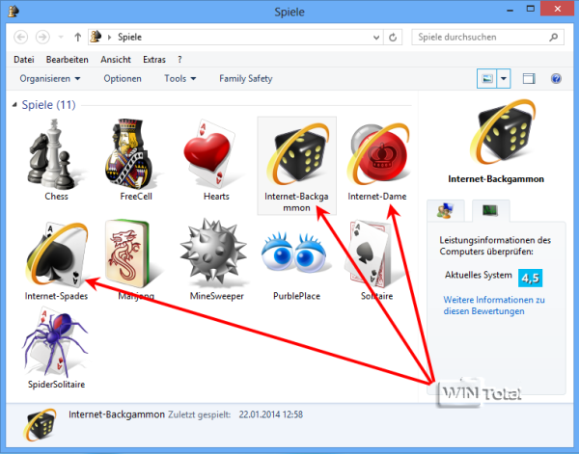Click the Optionen button
Image resolution: width=579 pixels, height=454 pixels.
(x=123, y=78)
